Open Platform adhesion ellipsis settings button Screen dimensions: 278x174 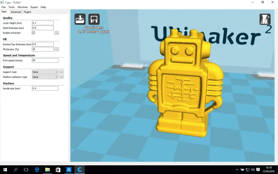click(x=61, y=77)
